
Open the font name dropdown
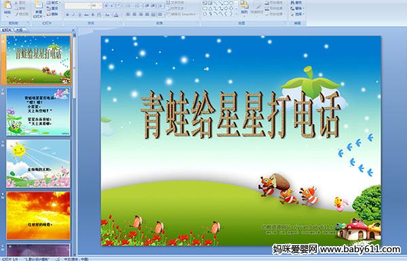(x=89, y=5)
